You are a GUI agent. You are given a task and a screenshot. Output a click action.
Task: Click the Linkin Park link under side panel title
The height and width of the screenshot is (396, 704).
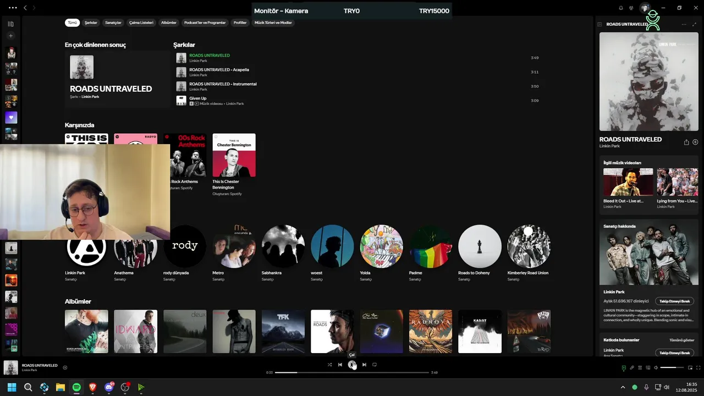click(609, 146)
